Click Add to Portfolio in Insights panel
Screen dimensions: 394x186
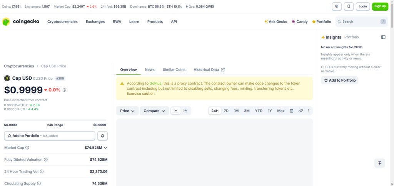[x=340, y=81]
